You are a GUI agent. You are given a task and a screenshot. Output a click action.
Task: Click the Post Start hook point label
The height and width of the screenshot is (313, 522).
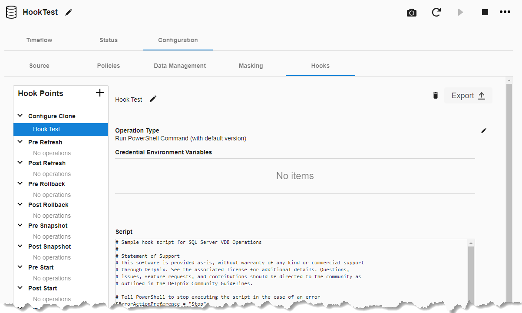(43, 288)
